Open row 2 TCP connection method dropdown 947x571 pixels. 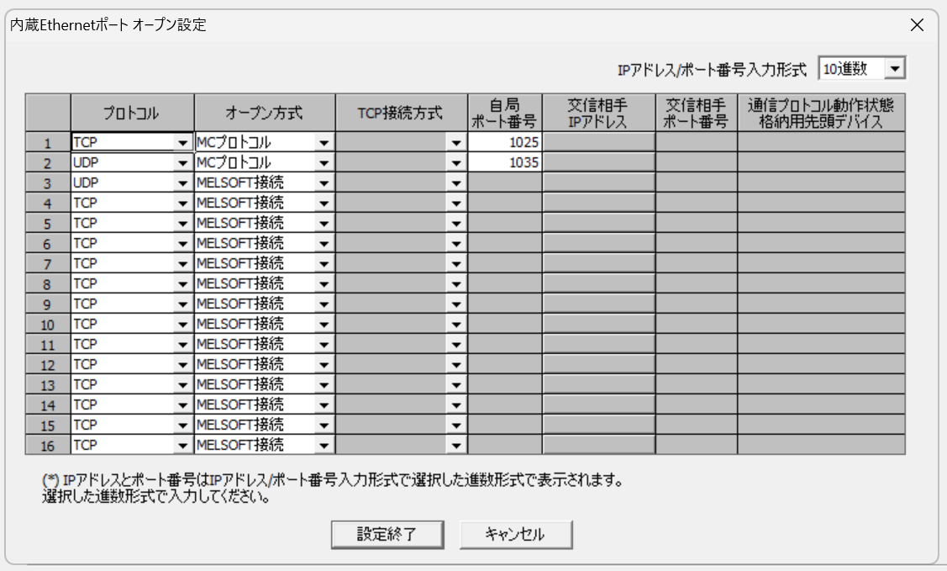pos(456,163)
